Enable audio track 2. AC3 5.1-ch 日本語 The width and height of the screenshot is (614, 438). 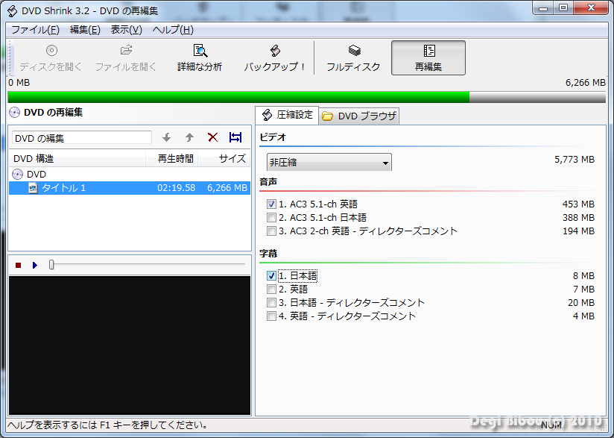271,217
